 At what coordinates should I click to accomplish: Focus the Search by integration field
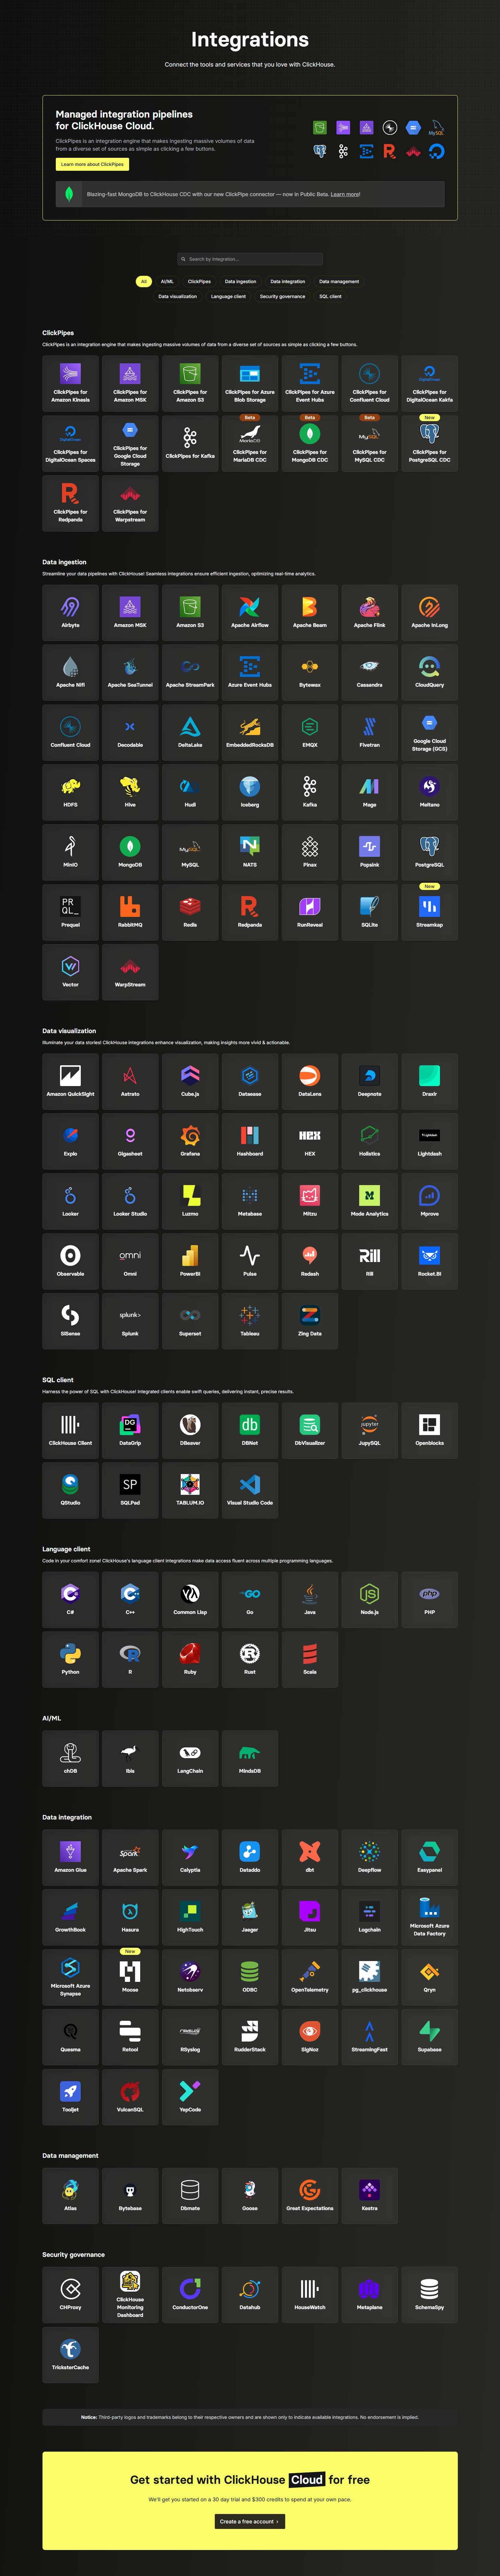pos(250,259)
